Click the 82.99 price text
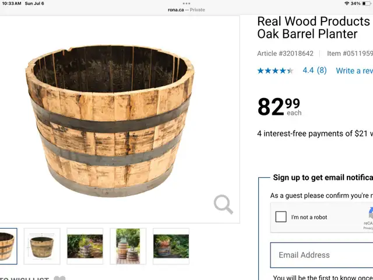This screenshot has height=280, width=373. coord(279,107)
